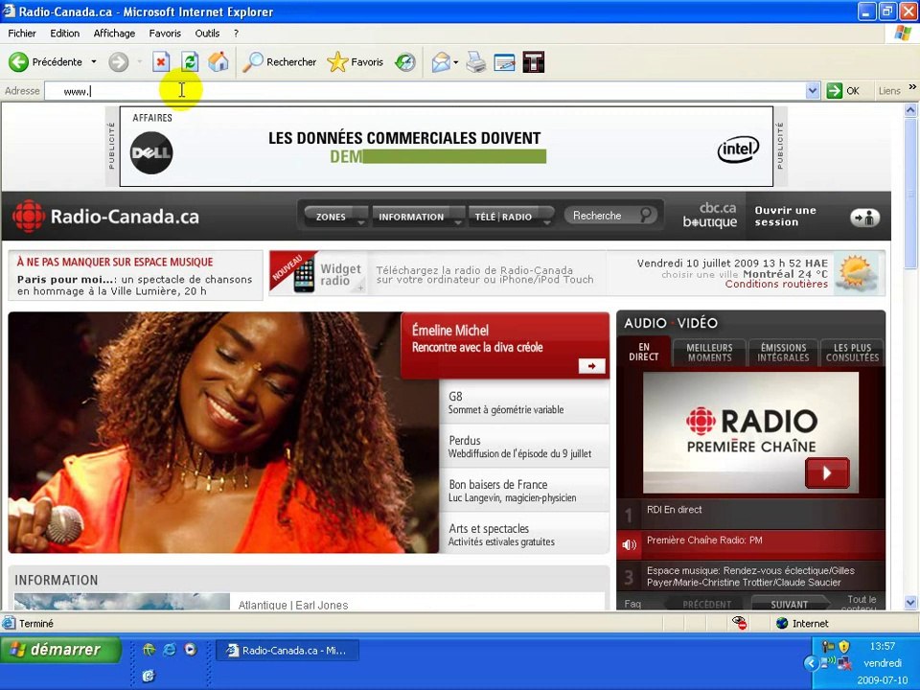The width and height of the screenshot is (920, 690).
Task: Expand hidden tray icons arrow
Action: coord(811,663)
